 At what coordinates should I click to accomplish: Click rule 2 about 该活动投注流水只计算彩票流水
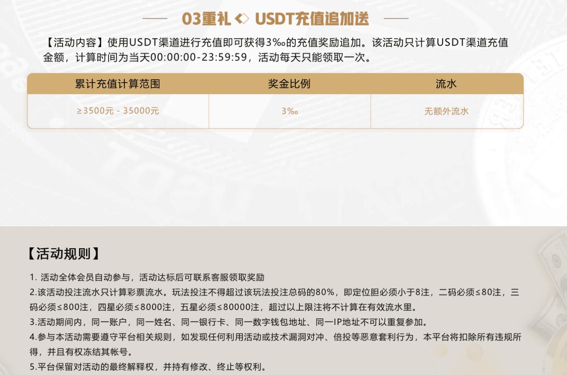pyautogui.click(x=274, y=300)
